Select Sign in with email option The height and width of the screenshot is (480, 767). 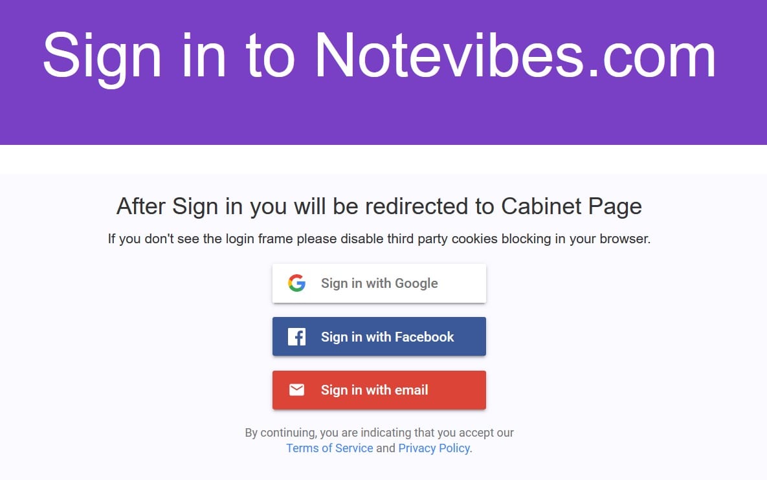pos(379,390)
